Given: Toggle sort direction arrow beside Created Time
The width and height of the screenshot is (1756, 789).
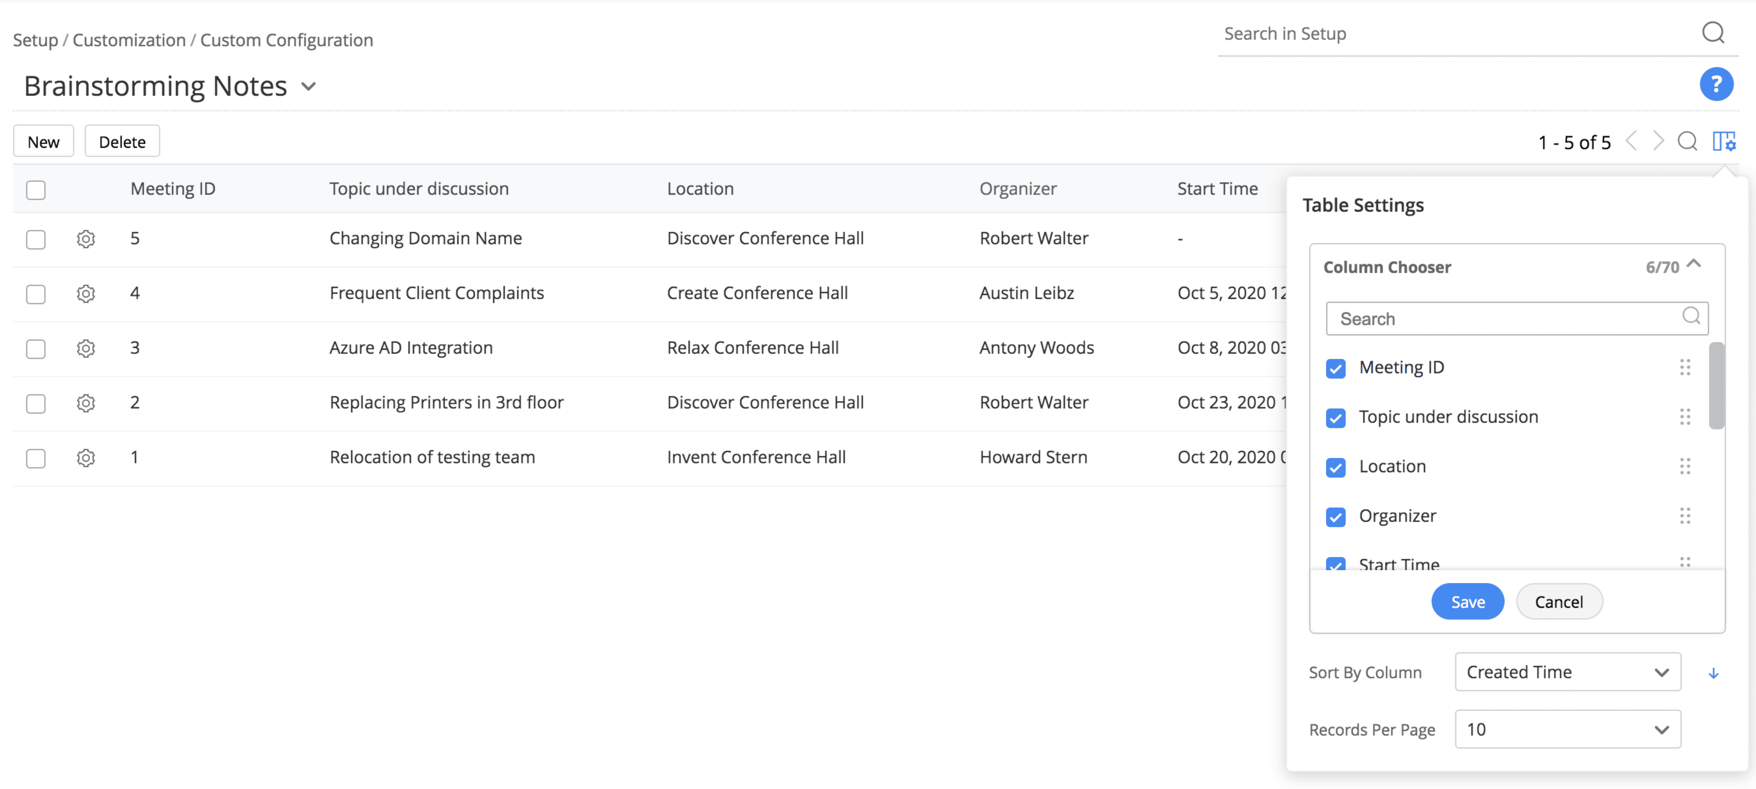Looking at the screenshot, I should tap(1713, 673).
